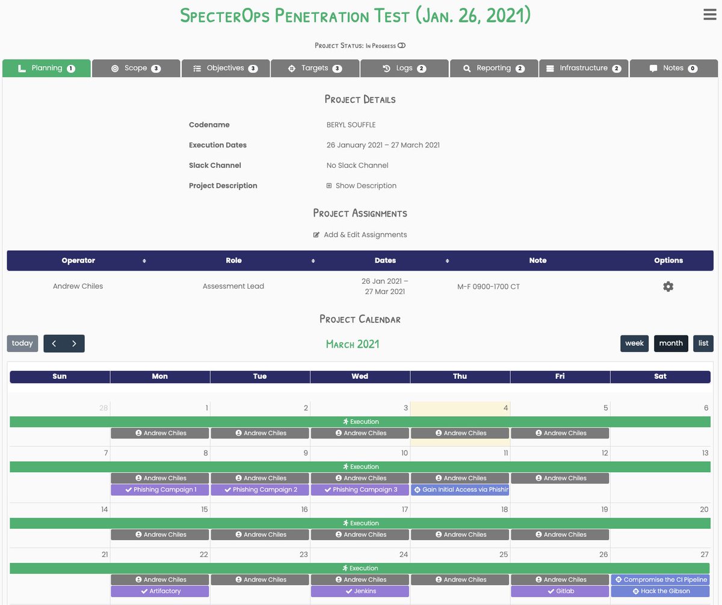Switch calendar to week view
The height and width of the screenshot is (605, 722).
pos(635,343)
